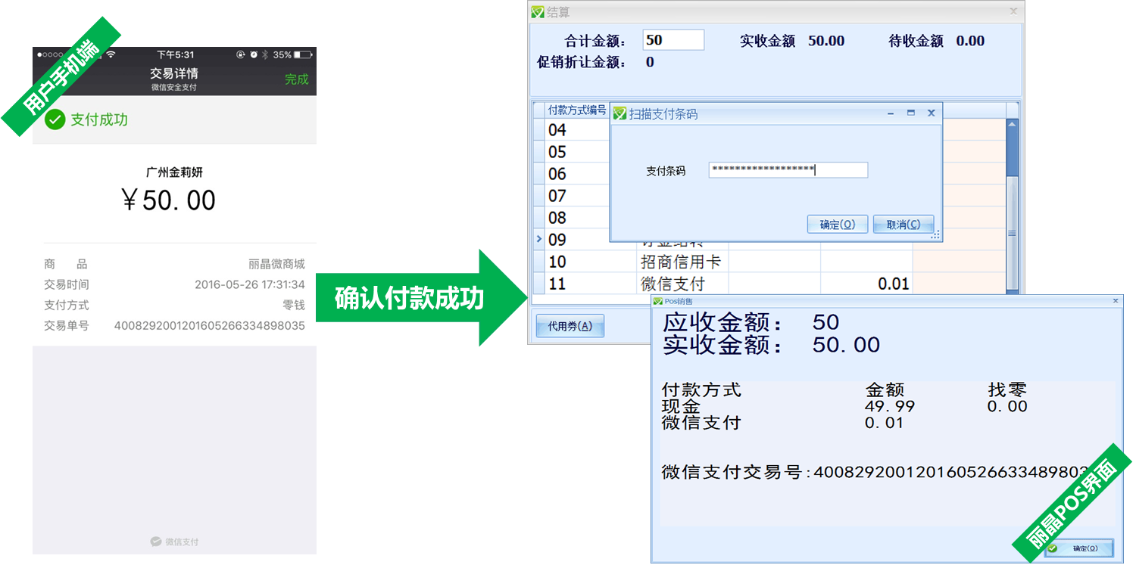
Task: Click 确定(O) in the 扫描支付条码 dialog
Action: (838, 225)
